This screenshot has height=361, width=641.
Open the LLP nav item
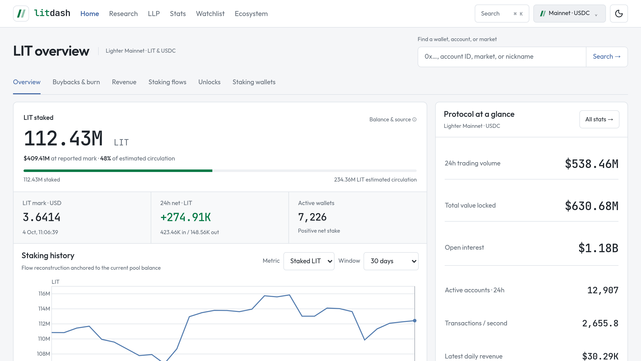coord(154,14)
